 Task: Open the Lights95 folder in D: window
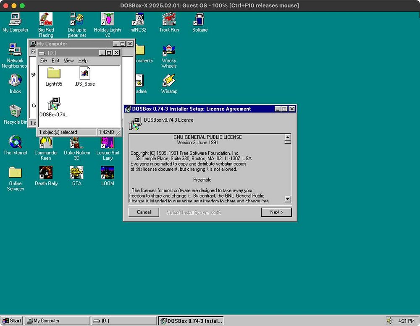point(54,74)
